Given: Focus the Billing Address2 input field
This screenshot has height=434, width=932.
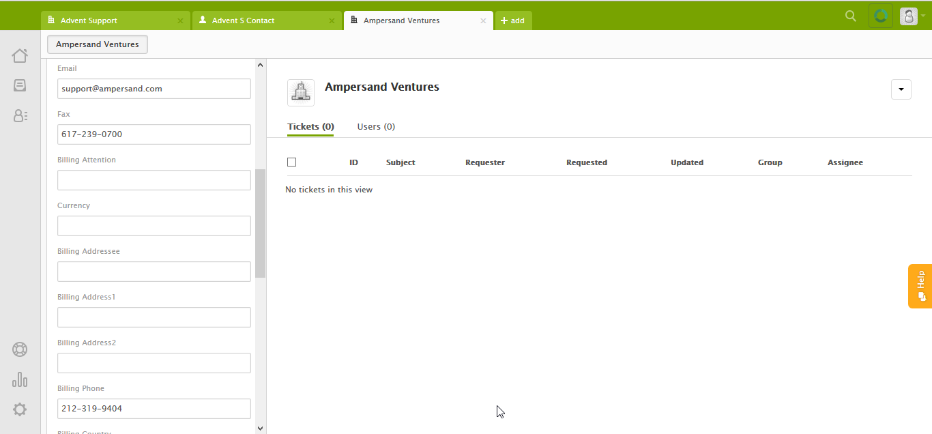Looking at the screenshot, I should [154, 363].
